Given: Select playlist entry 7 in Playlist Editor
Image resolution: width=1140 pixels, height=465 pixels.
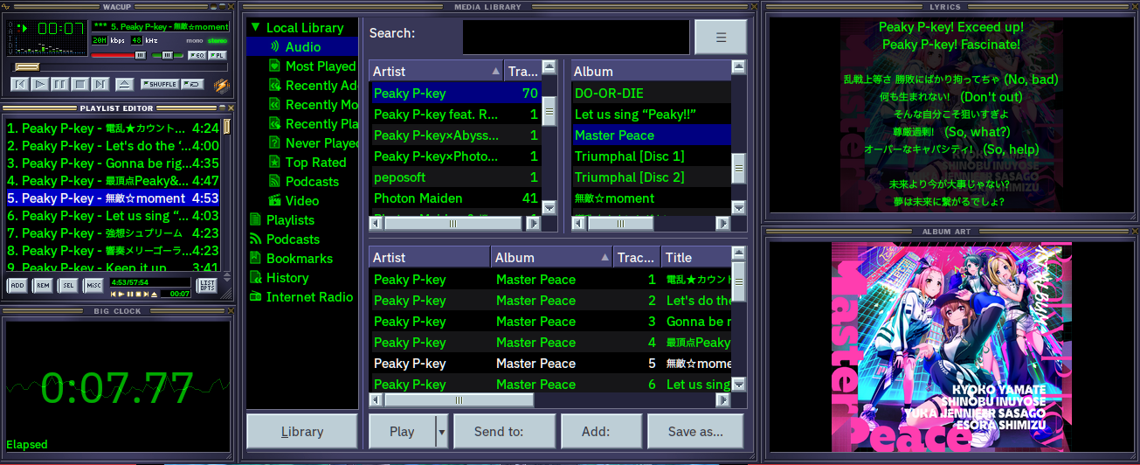Looking at the screenshot, I should 113,233.
